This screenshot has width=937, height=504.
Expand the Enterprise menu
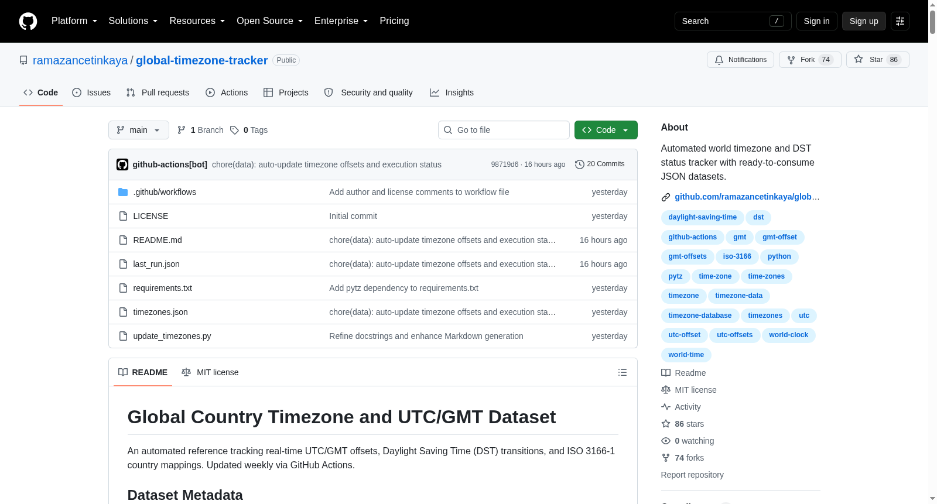tap(341, 21)
